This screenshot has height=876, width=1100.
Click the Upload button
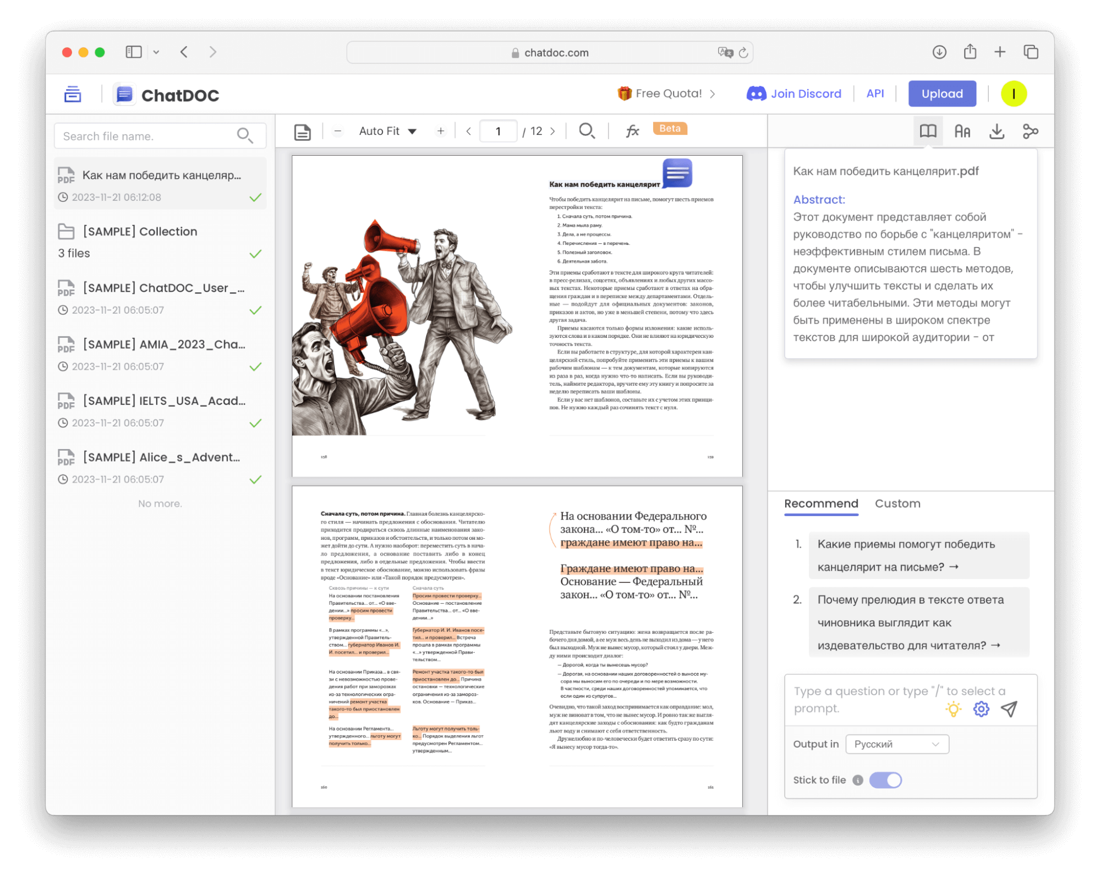[942, 93]
